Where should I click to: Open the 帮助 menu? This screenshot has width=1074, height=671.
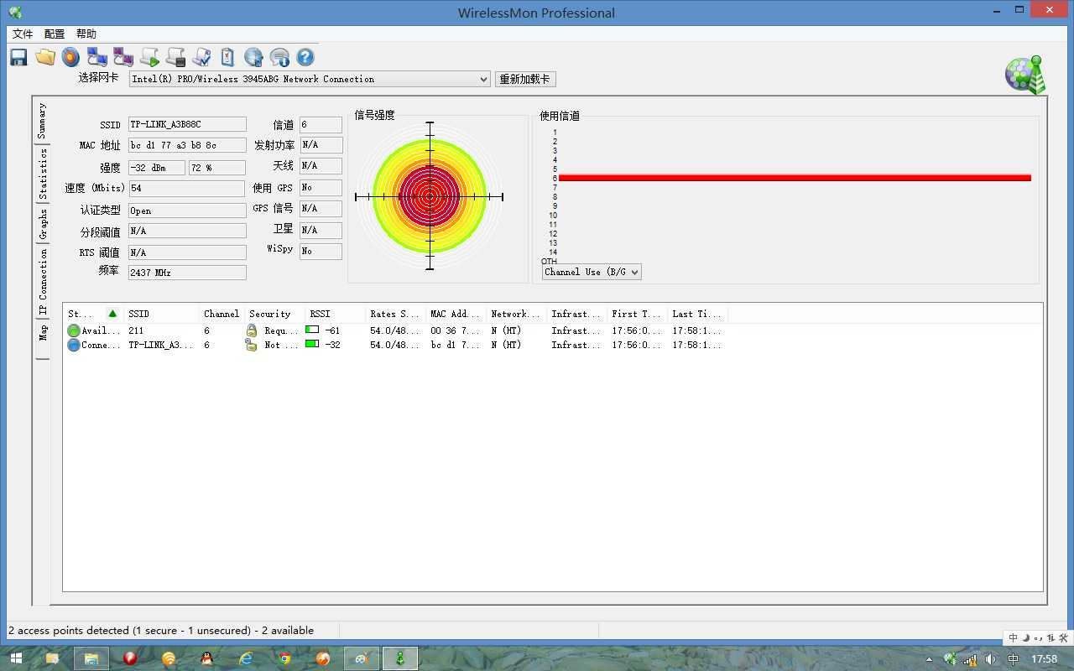(86, 34)
